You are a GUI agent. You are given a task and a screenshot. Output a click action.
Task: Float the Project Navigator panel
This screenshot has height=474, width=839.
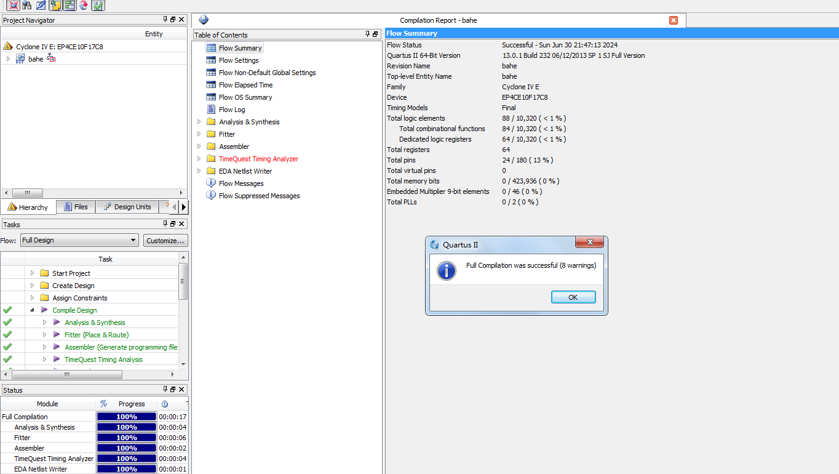tap(173, 20)
